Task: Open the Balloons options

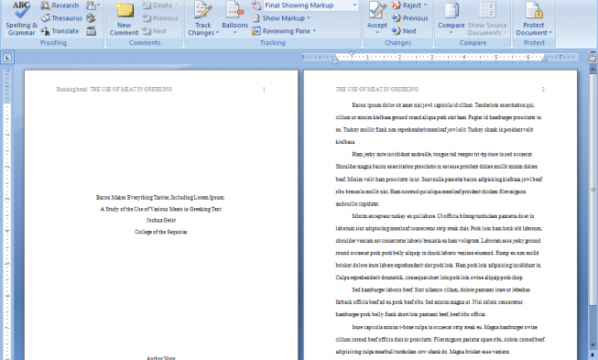Action: [x=234, y=18]
